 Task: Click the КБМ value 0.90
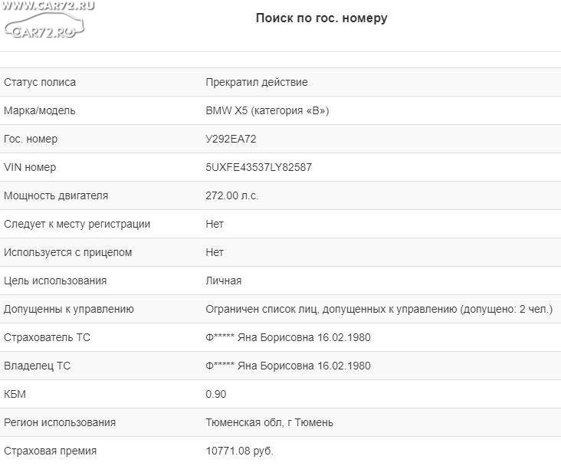[x=216, y=394]
